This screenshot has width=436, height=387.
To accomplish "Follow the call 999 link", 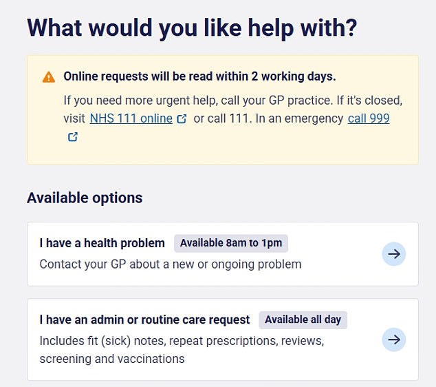I will click(369, 118).
